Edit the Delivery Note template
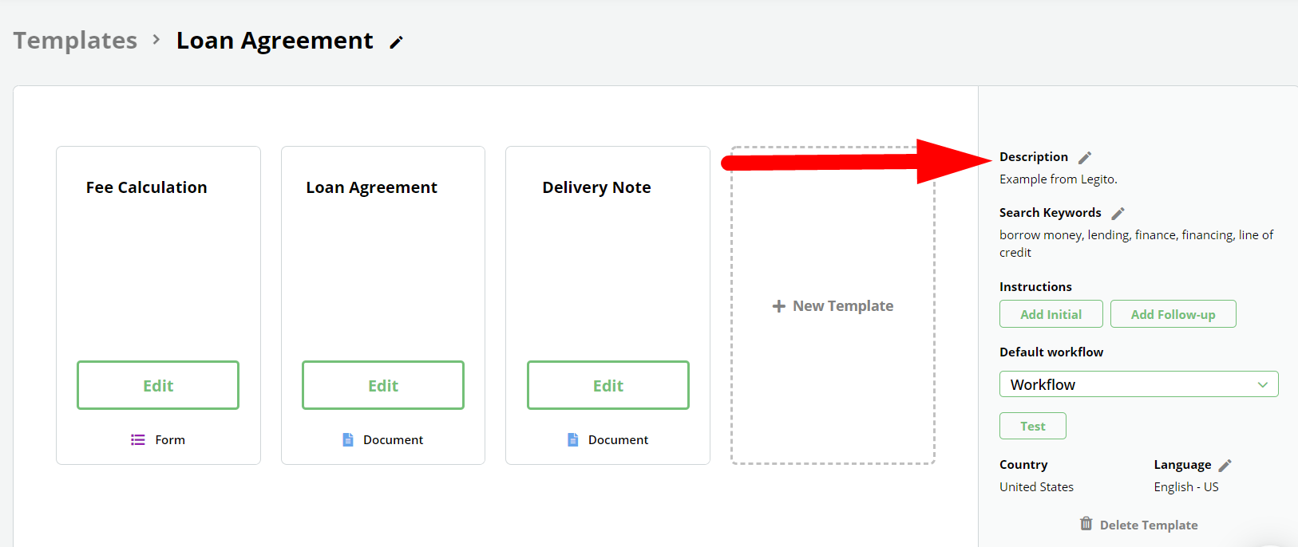This screenshot has height=547, width=1298. 608,385
